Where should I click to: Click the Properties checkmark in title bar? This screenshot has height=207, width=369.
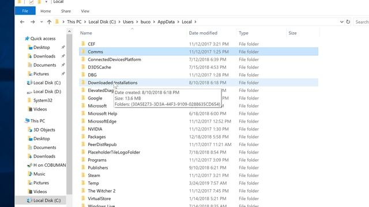31,2
